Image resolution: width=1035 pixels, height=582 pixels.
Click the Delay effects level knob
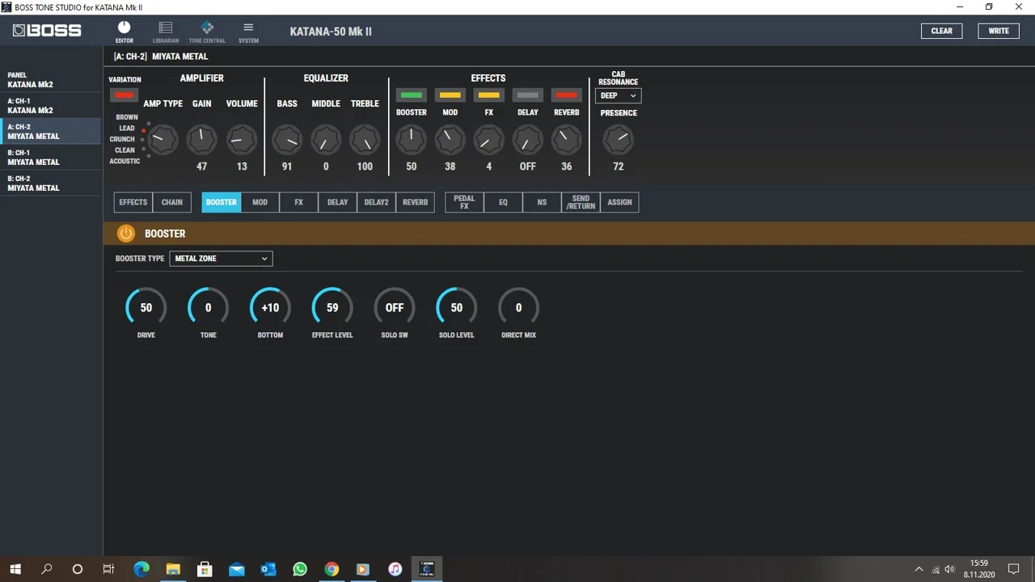(527, 140)
